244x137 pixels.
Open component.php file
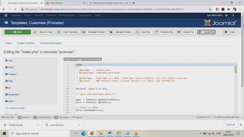pos(16,108)
